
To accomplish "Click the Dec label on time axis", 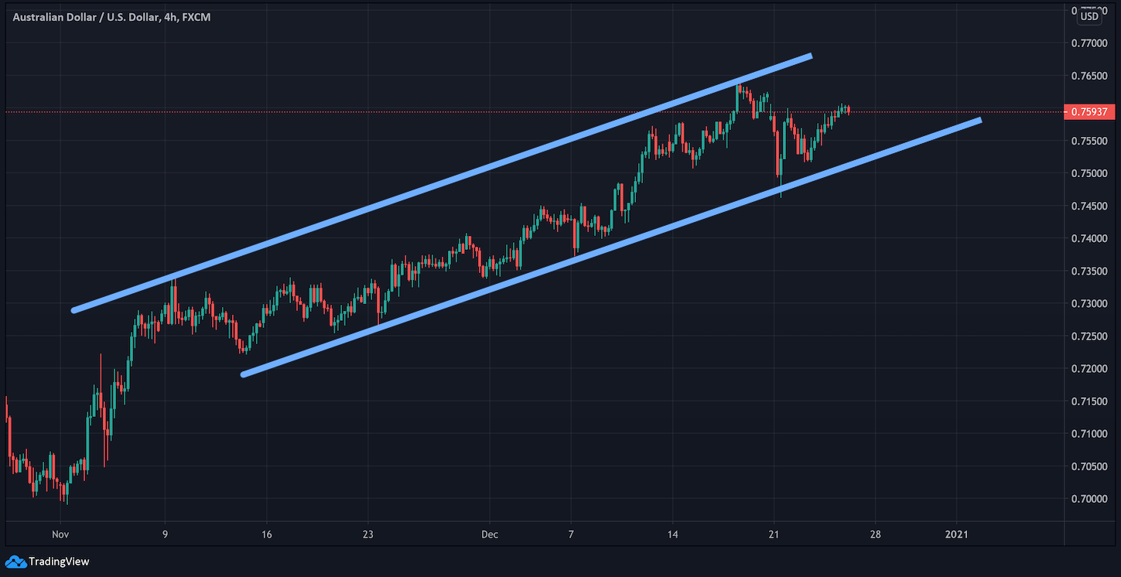I will pyautogui.click(x=490, y=534).
